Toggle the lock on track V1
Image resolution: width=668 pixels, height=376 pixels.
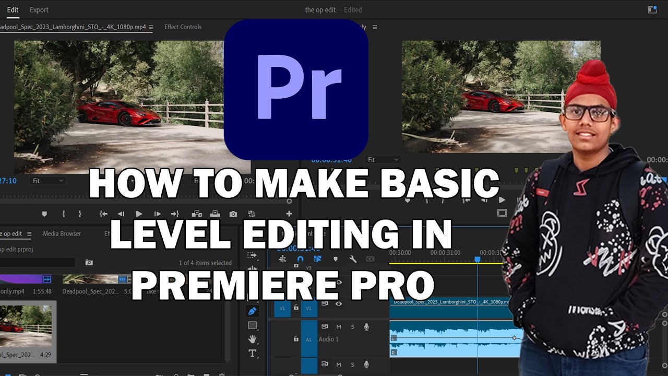click(296, 308)
